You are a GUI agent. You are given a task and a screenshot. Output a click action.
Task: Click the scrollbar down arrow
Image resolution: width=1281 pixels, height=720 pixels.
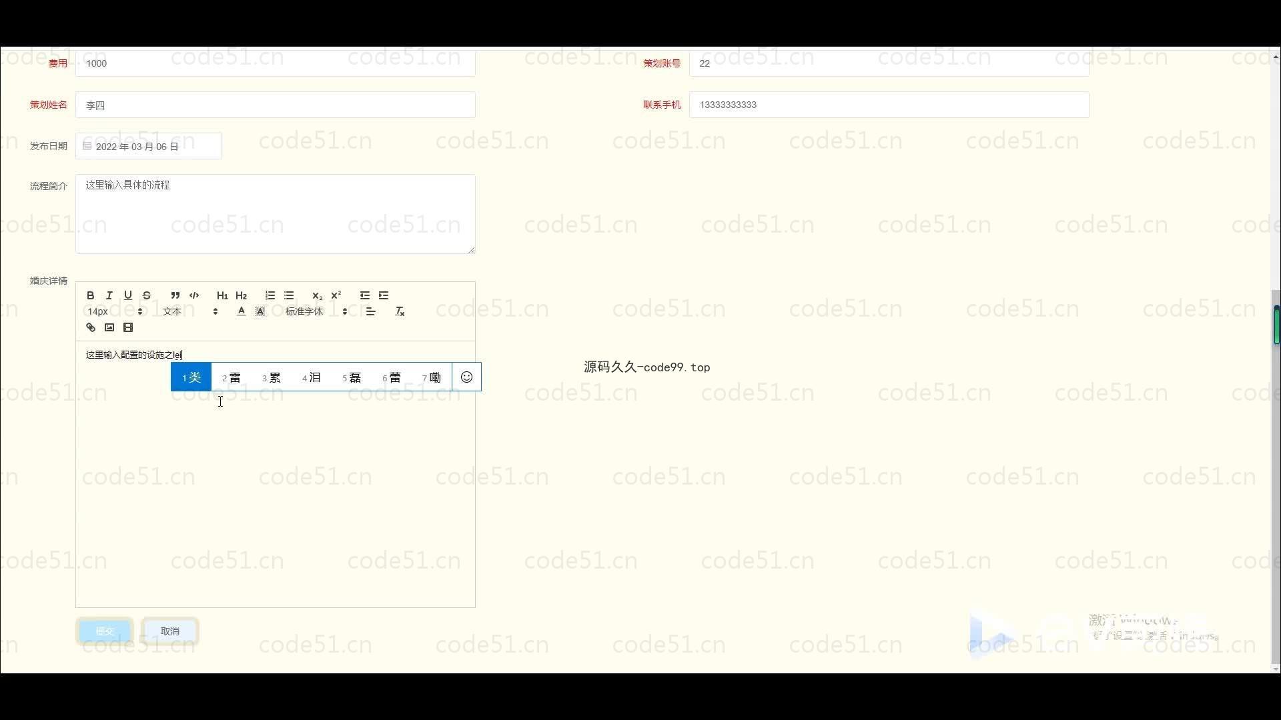(1276, 669)
